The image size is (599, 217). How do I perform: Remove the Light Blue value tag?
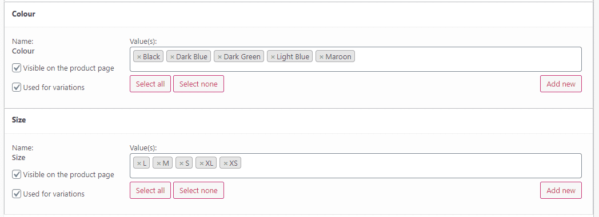coord(273,57)
